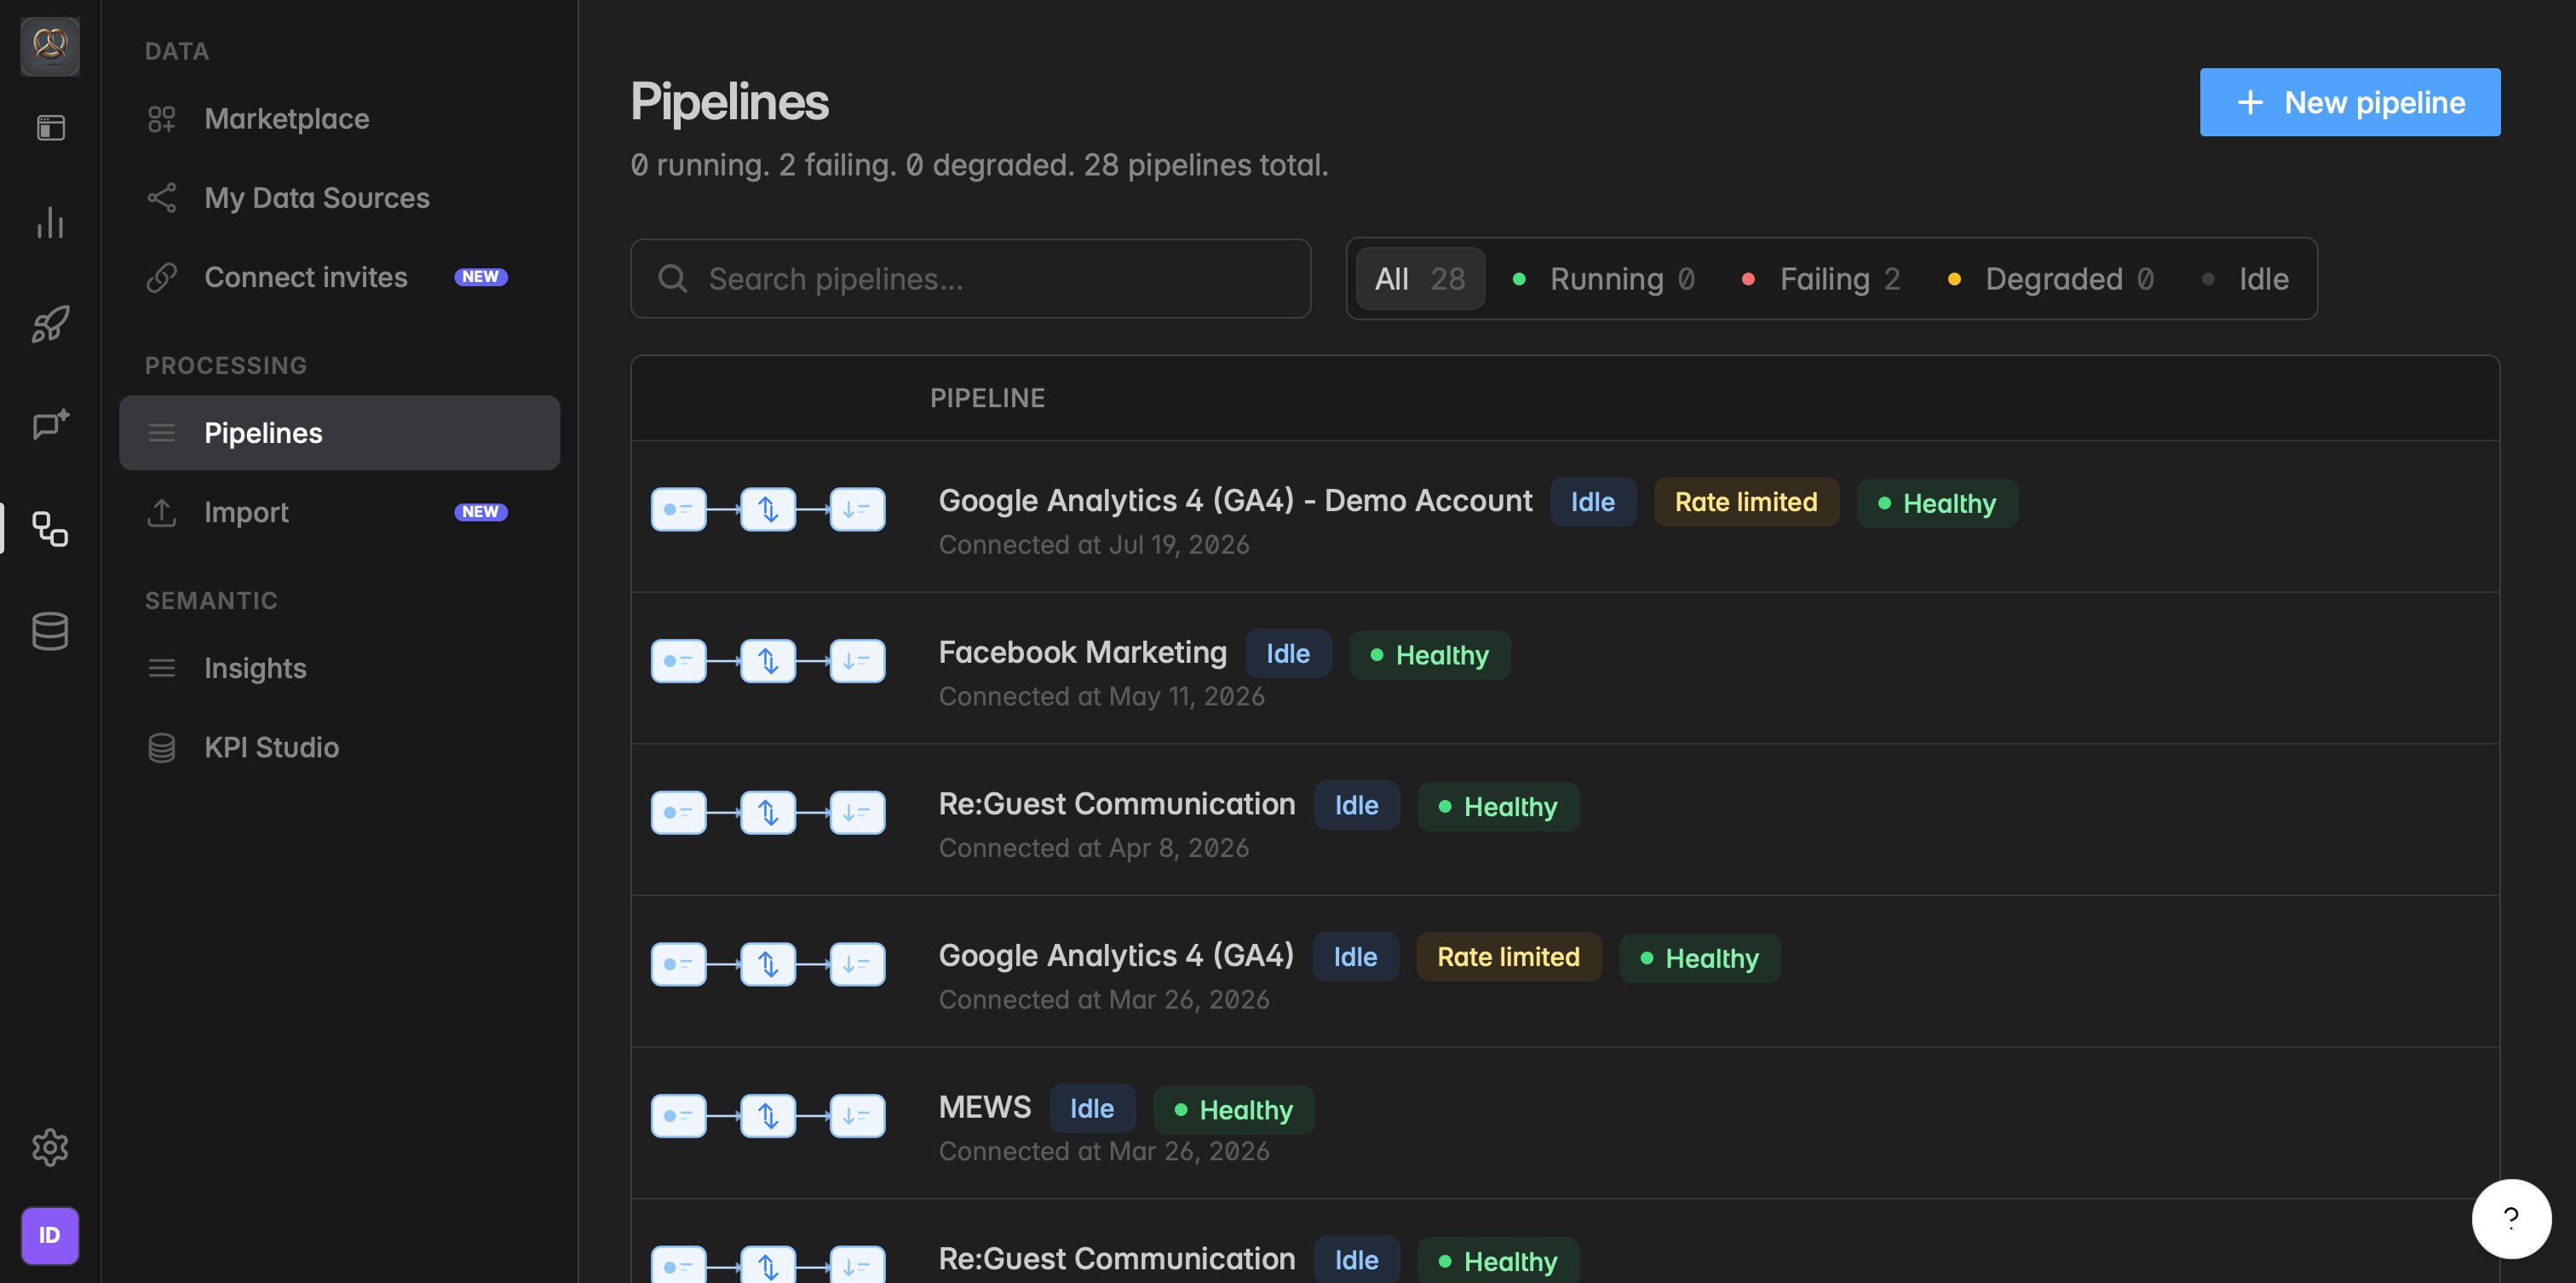Screen dimensions: 2576x1283
Task: Click the Marketplace grid icon
Action: pos(162,119)
